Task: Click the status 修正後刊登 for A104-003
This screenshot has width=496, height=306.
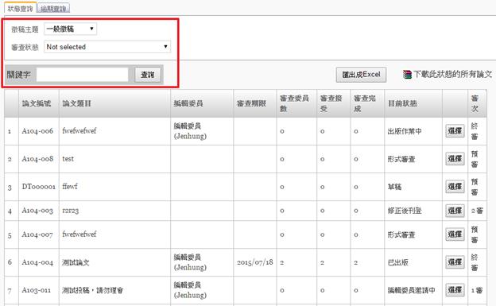Action: tap(405, 211)
